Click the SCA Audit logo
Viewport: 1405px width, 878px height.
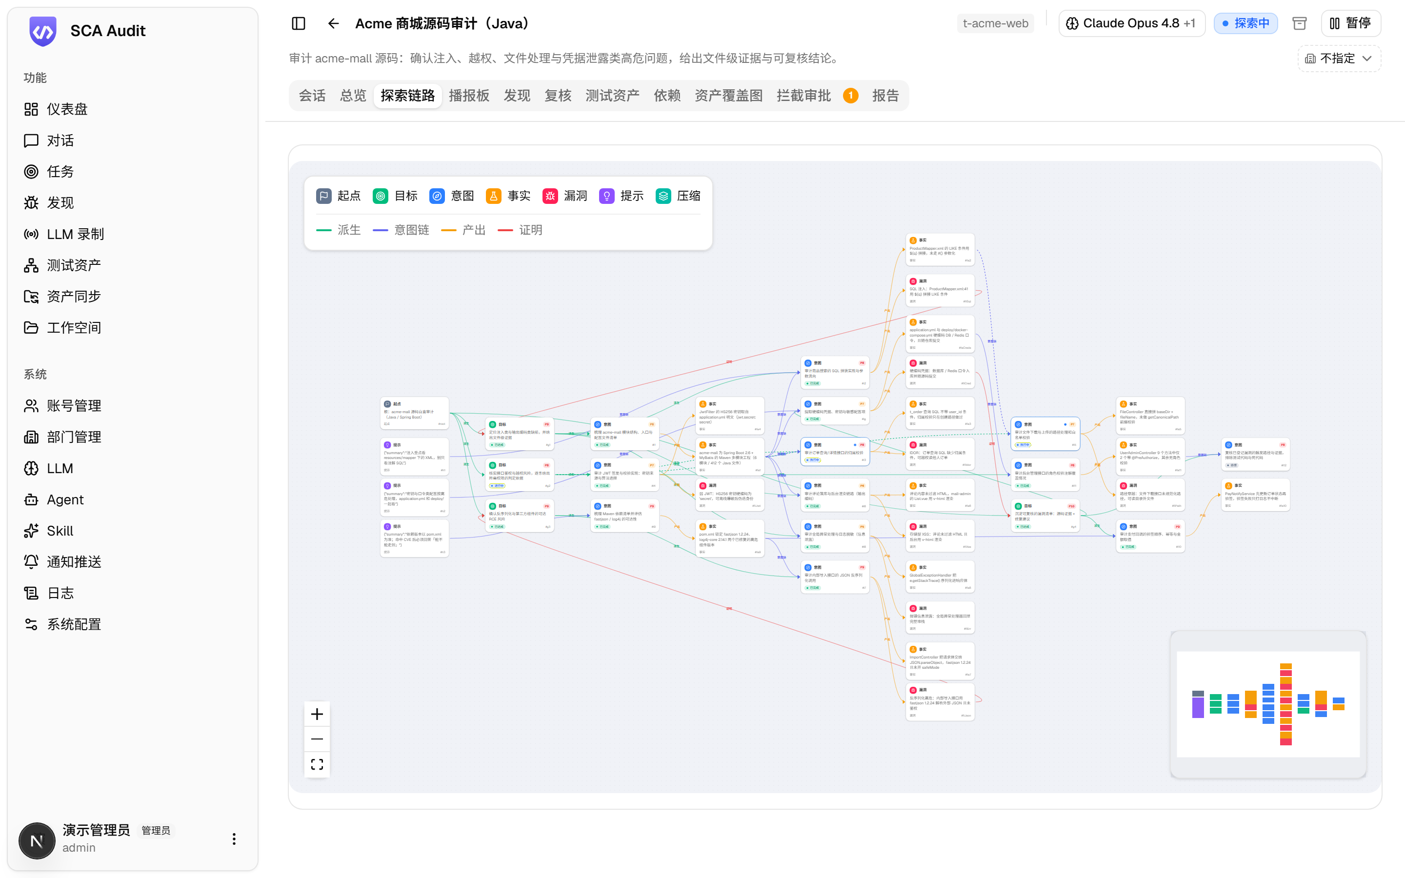click(43, 31)
